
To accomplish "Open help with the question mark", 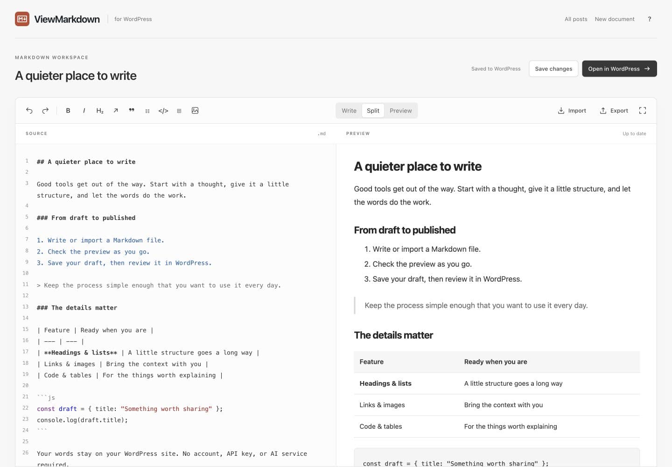I will tap(649, 19).
